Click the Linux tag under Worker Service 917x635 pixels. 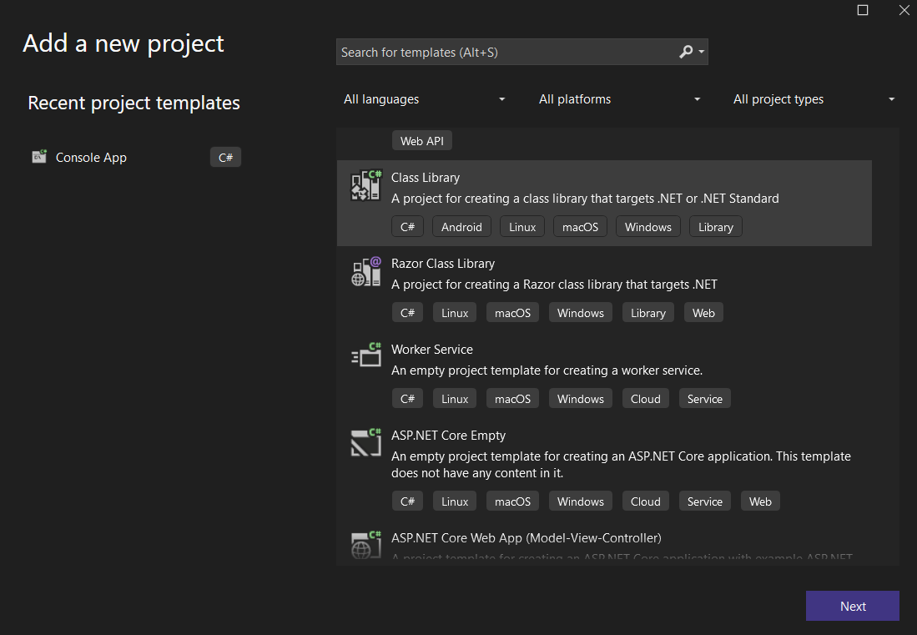(455, 399)
